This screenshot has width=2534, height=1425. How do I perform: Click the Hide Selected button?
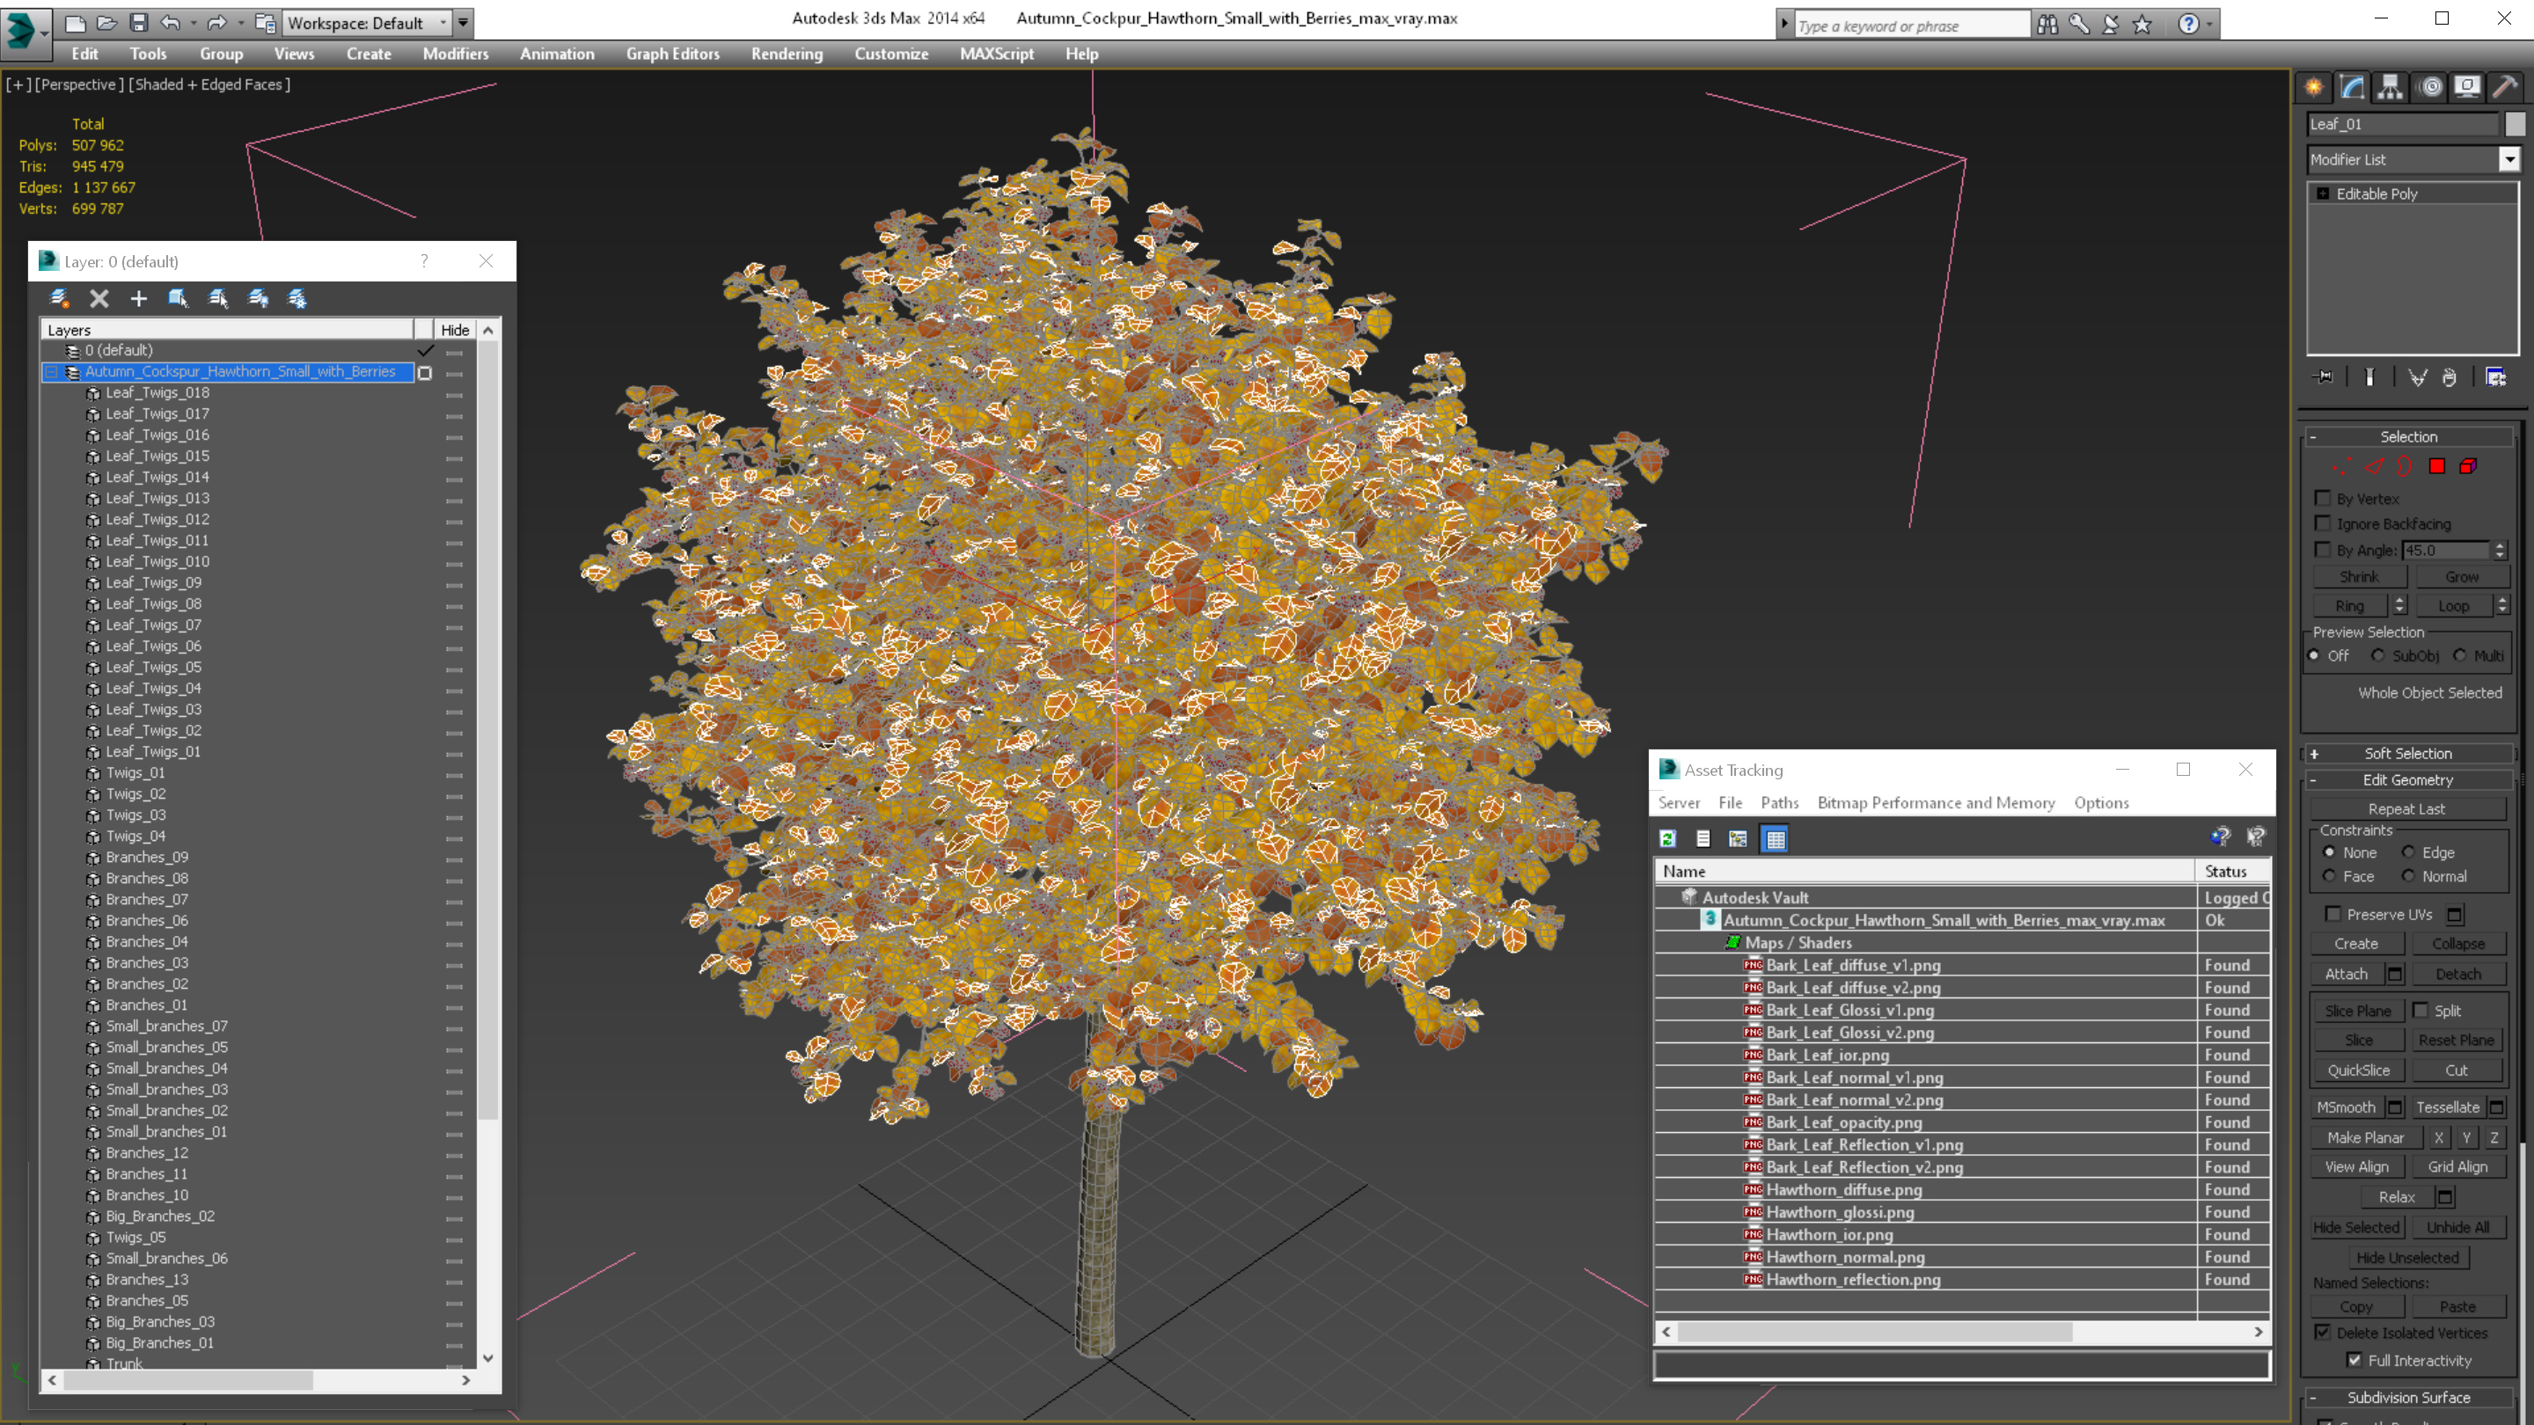click(x=2356, y=1227)
